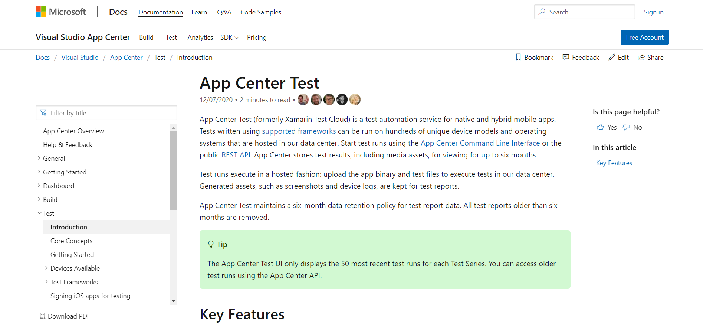Screen dimensions: 703x333
Task: Click the Free Account button
Action: (645, 37)
